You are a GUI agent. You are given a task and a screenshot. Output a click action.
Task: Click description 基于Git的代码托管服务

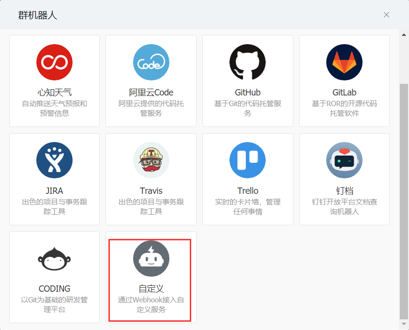247,109
